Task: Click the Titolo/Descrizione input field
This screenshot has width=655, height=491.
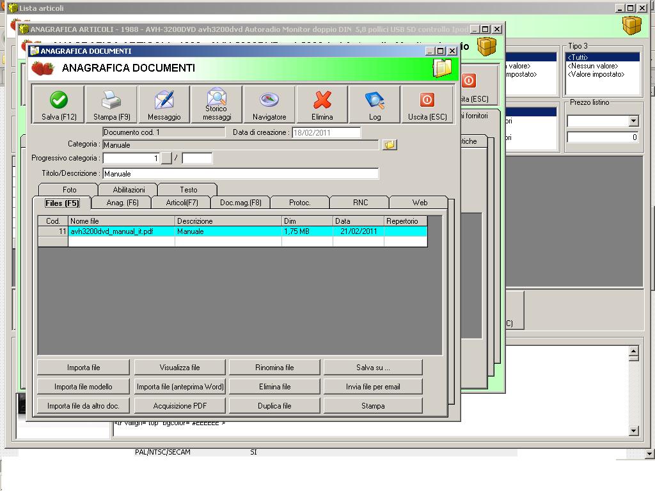Action: click(241, 174)
